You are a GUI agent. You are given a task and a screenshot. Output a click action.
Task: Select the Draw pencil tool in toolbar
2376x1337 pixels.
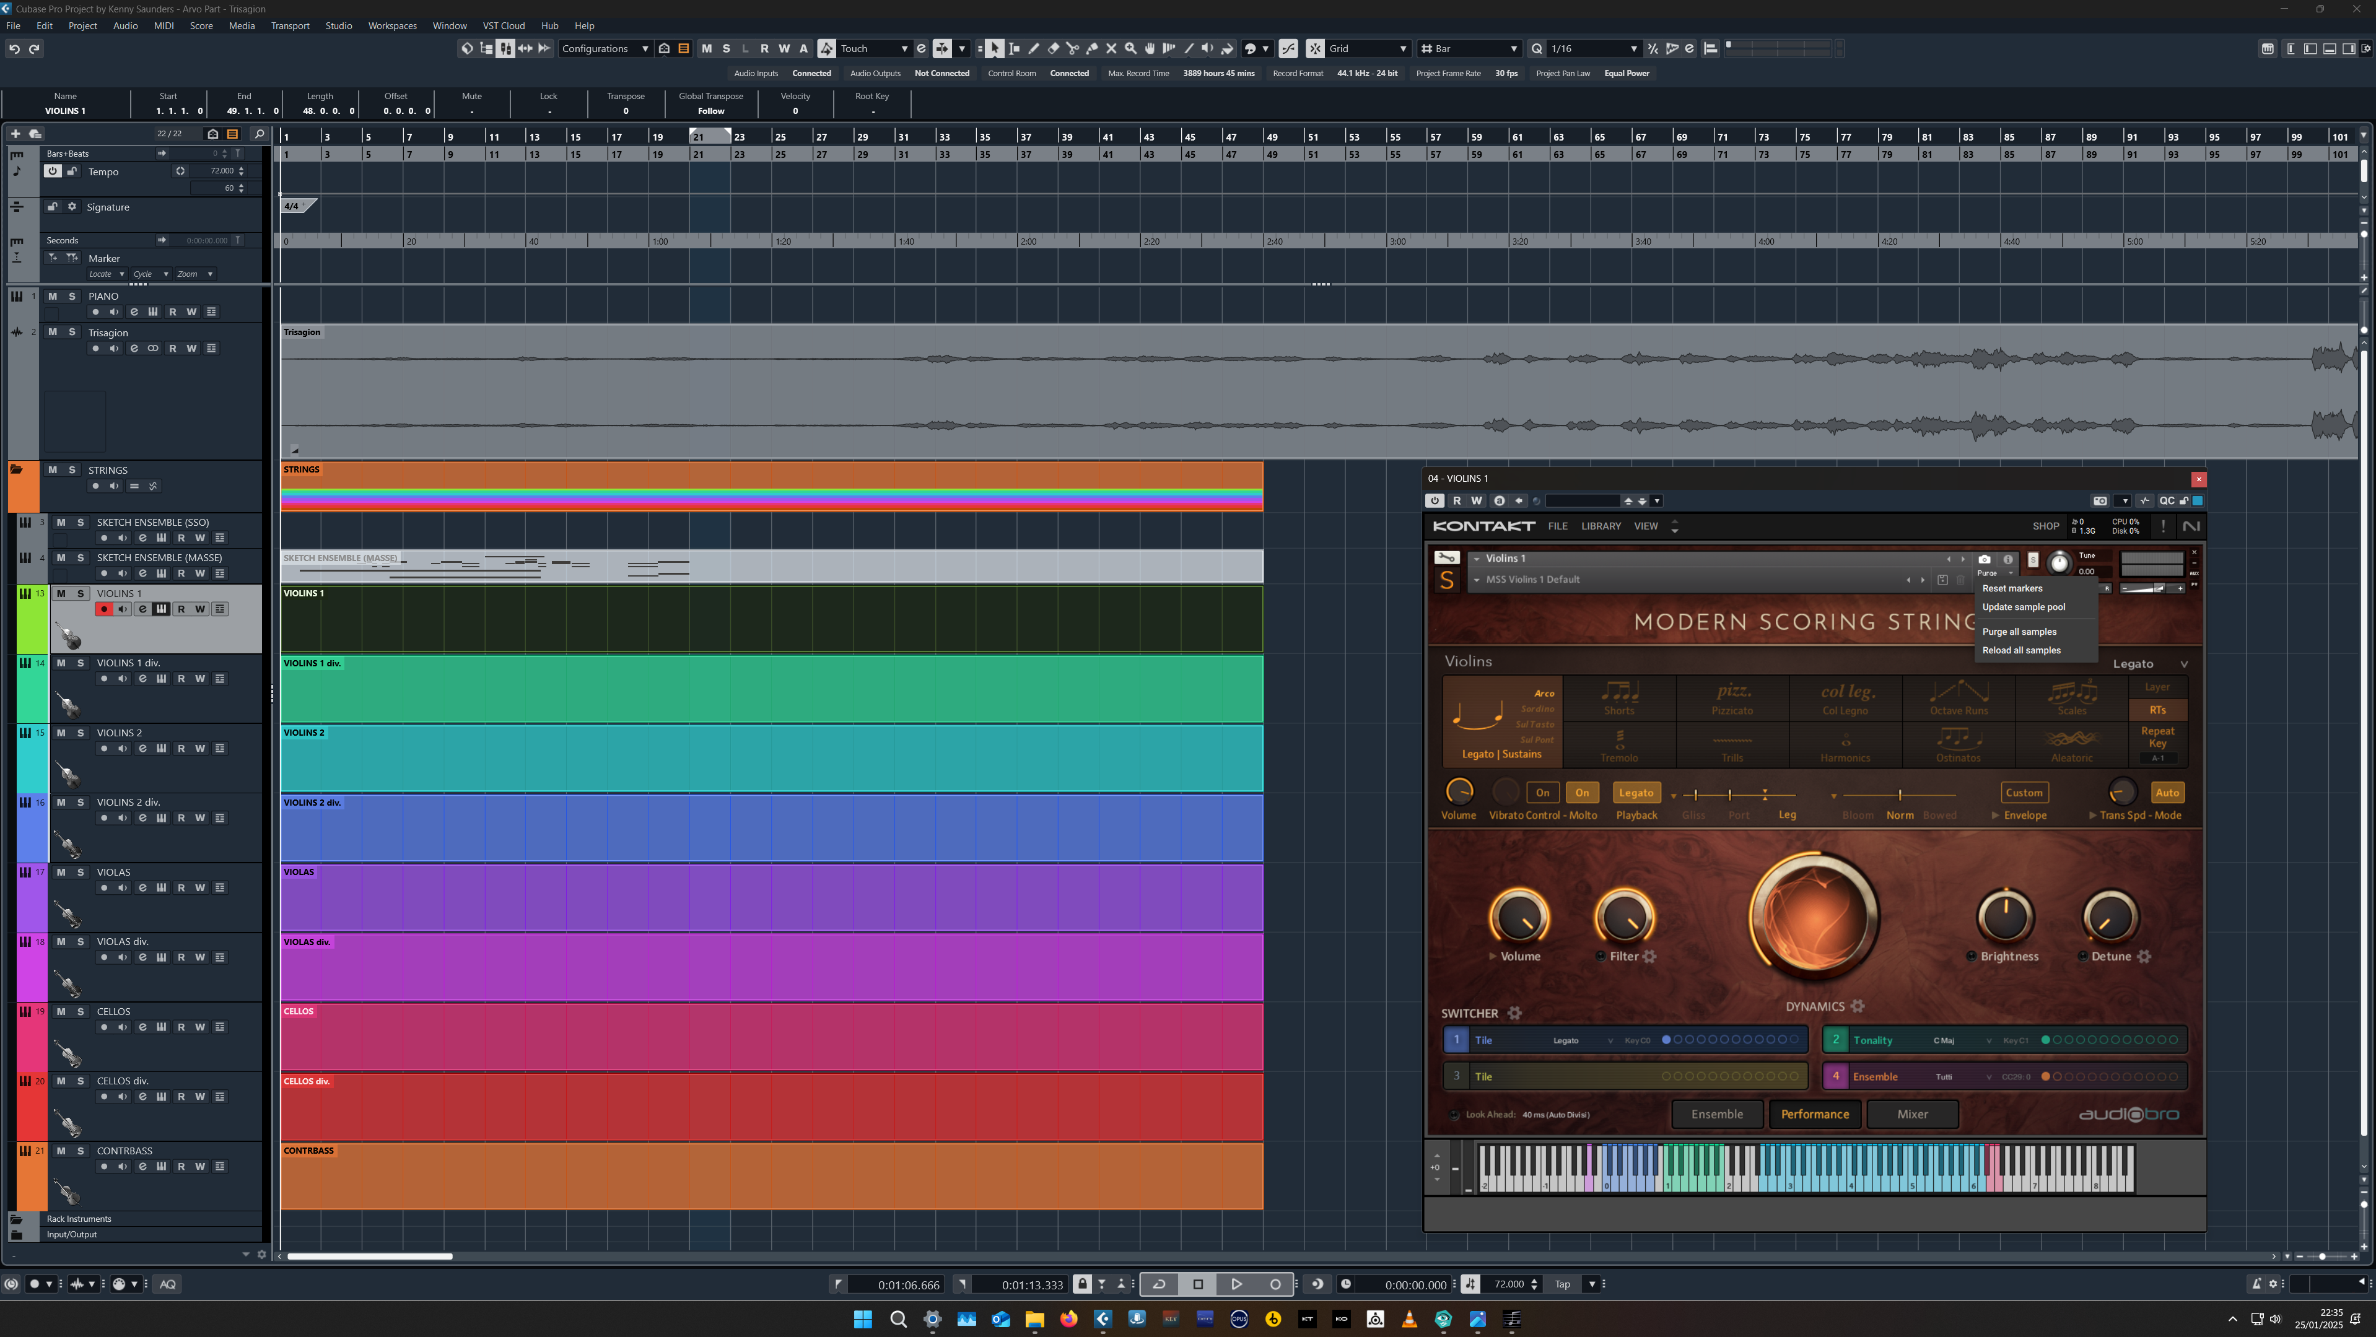click(x=1034, y=49)
